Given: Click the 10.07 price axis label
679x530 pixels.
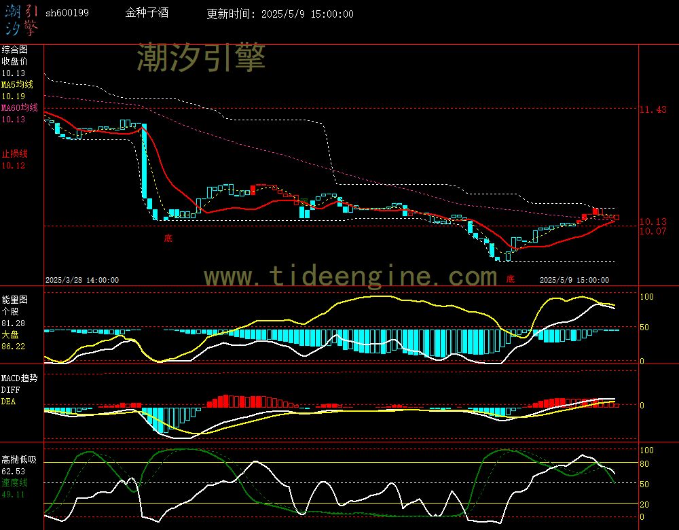Looking at the screenshot, I should click(653, 231).
